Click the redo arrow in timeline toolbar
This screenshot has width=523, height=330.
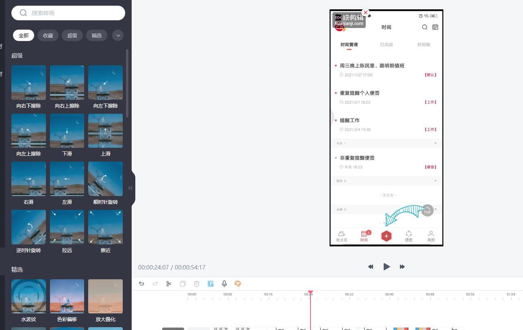(155, 284)
